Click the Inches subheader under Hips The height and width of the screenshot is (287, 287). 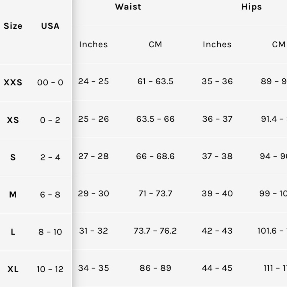(x=217, y=44)
